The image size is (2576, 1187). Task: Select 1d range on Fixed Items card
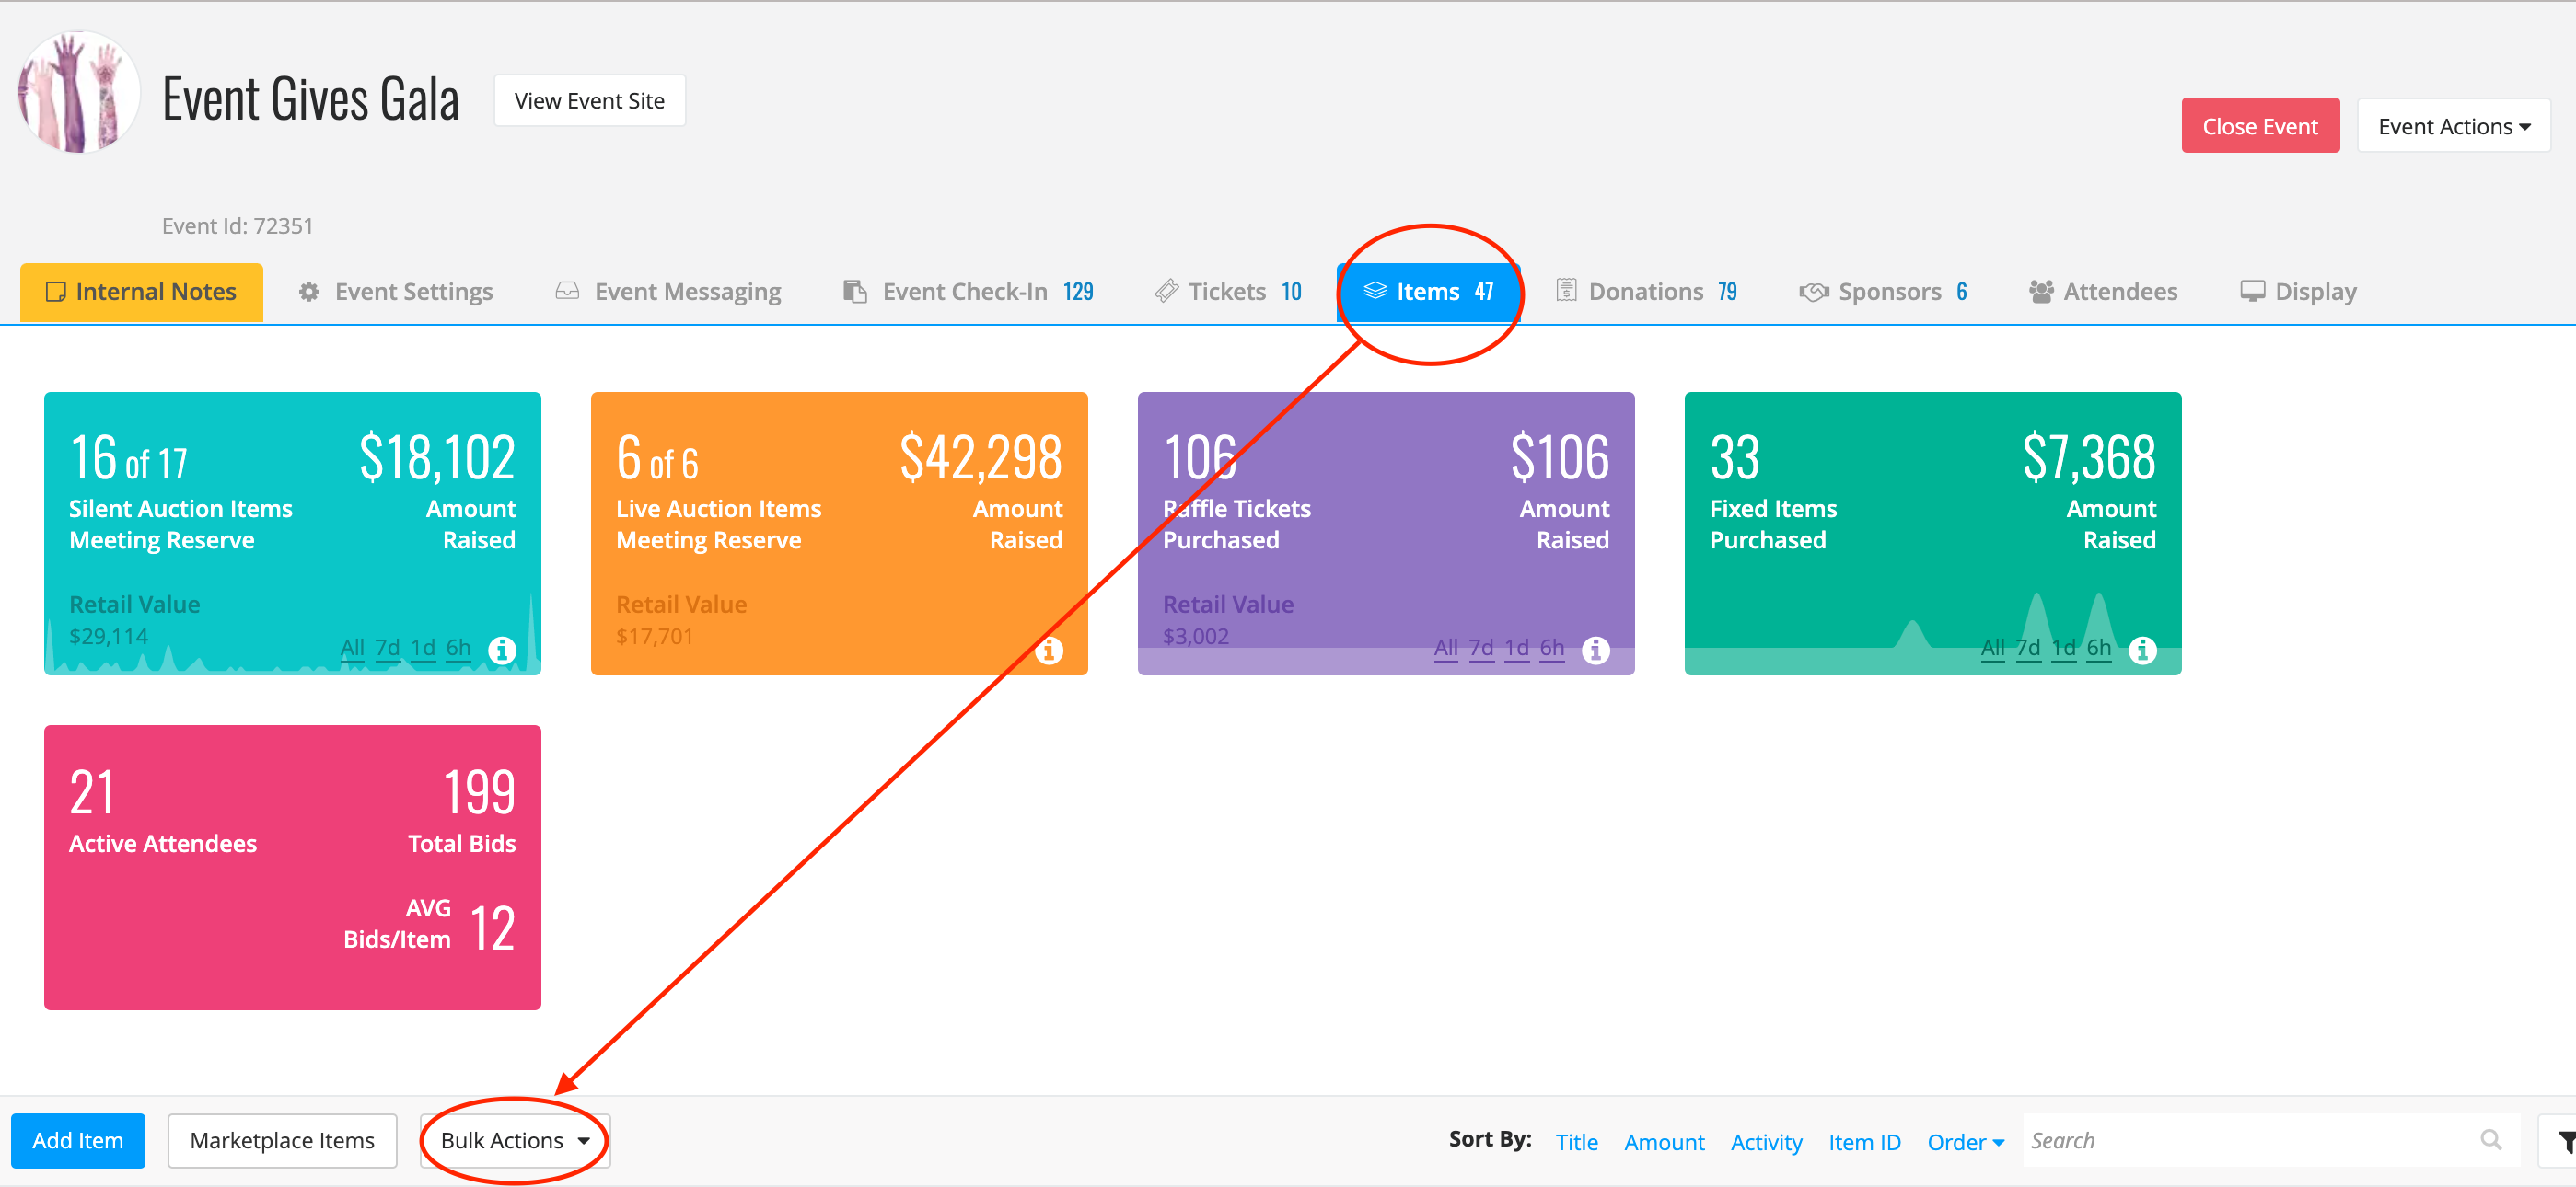click(2064, 648)
